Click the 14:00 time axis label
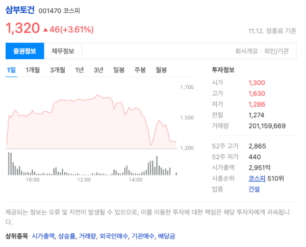The image size is (306, 247). (x=136, y=180)
